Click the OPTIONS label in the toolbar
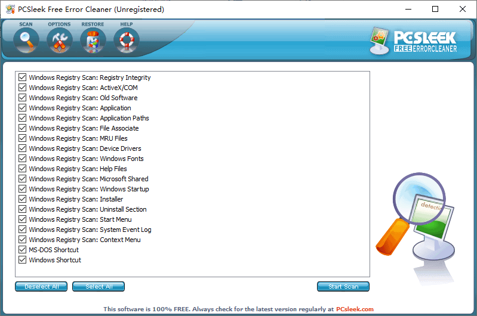 click(x=59, y=24)
